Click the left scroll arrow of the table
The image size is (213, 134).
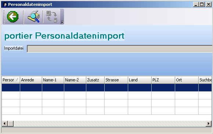pos(5,124)
